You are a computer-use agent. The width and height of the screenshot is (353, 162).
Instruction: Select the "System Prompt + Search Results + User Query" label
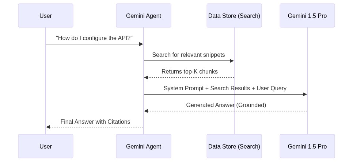225,88
